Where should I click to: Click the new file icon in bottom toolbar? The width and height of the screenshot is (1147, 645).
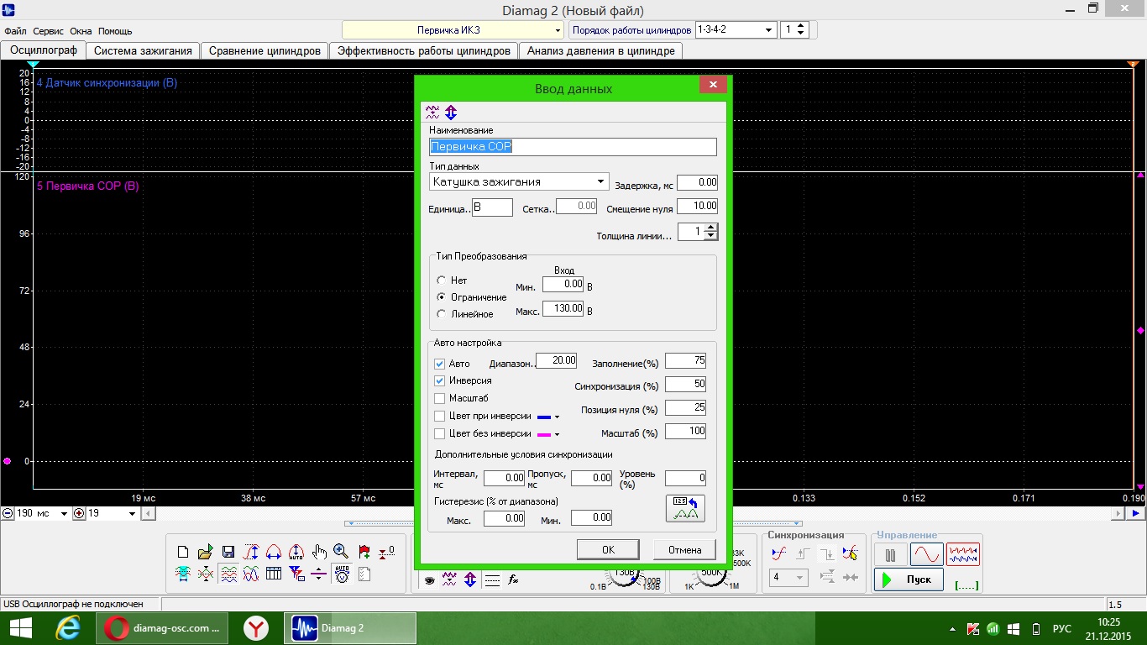pos(183,552)
